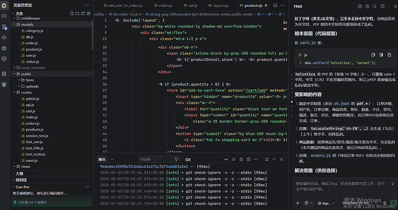
Task: Open the TRAE chat in a new window
Action: 382,6
